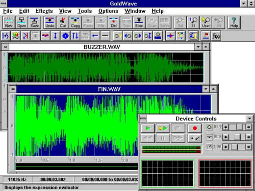Click the volume icon beside value 074
Viewport: 255px width, 191px height.
point(209,127)
